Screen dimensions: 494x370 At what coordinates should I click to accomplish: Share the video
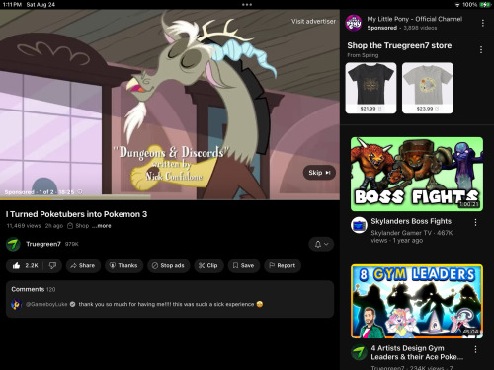(82, 265)
